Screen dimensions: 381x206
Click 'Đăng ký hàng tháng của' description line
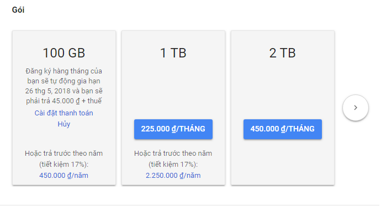pyautogui.click(x=64, y=71)
